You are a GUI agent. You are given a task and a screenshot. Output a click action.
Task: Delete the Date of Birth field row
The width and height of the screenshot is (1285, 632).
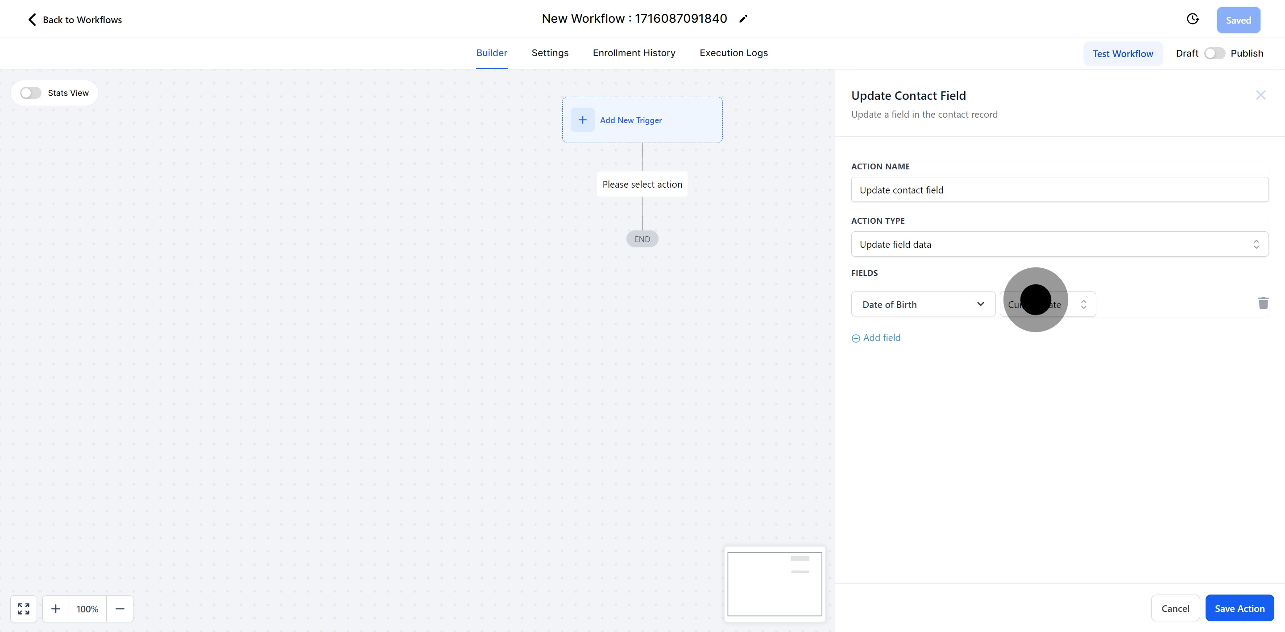click(x=1263, y=303)
